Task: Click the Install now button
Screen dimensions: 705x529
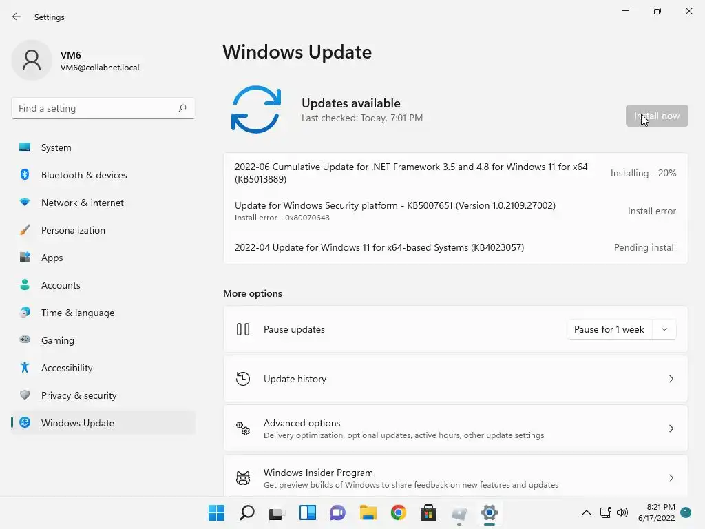Action: 657,116
